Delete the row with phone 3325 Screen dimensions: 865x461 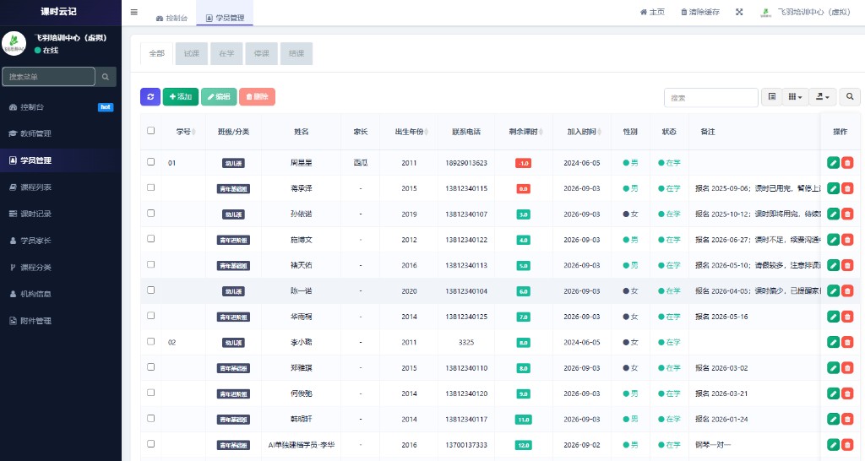847,343
